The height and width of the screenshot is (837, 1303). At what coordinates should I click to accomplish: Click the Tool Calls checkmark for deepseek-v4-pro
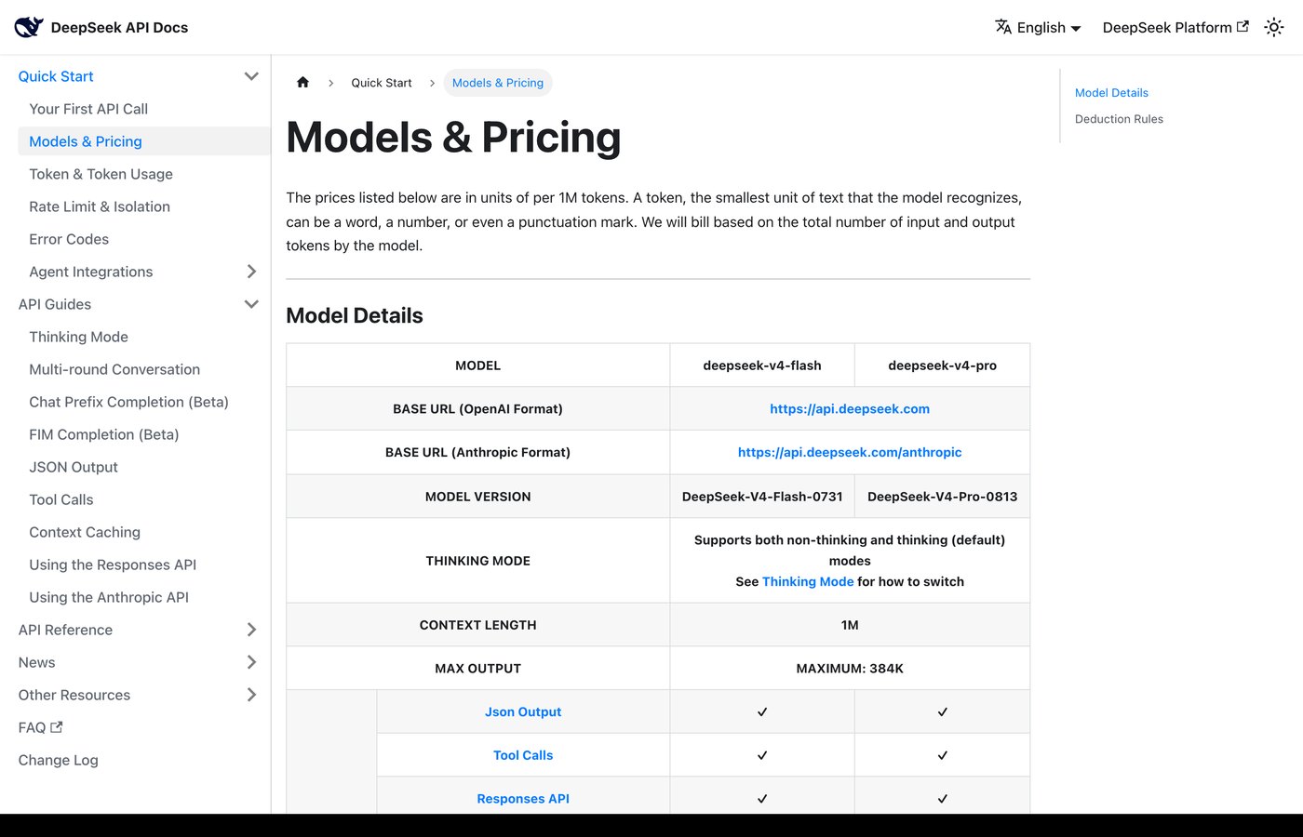click(942, 755)
